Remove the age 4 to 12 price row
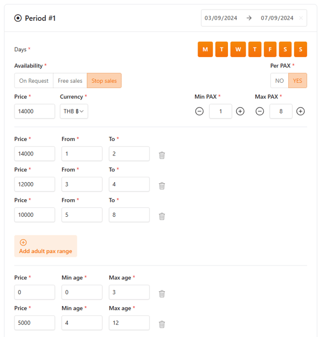The height and width of the screenshot is (337, 323). point(162,324)
